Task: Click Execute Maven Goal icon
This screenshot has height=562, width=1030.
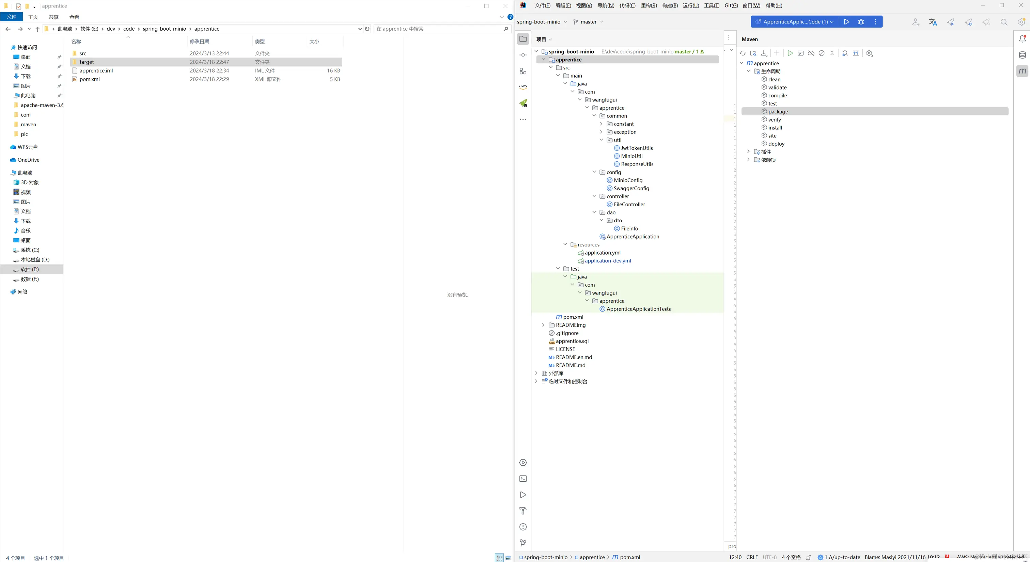Action: 800,53
